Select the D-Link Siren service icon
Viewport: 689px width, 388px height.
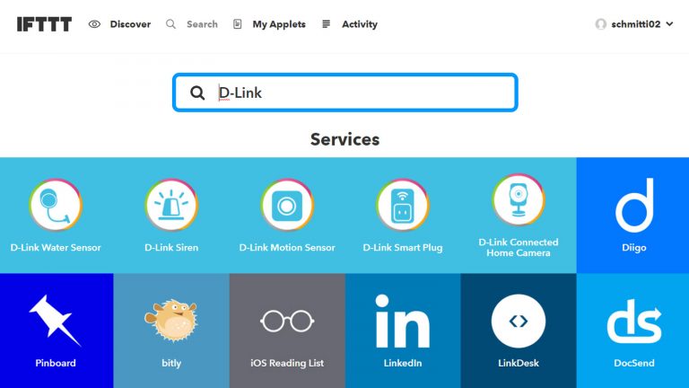click(171, 205)
